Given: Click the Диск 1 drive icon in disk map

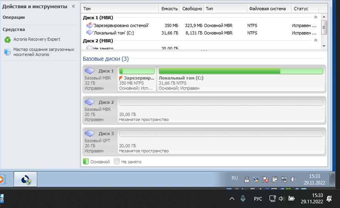Looking at the screenshot, I should (89, 71).
